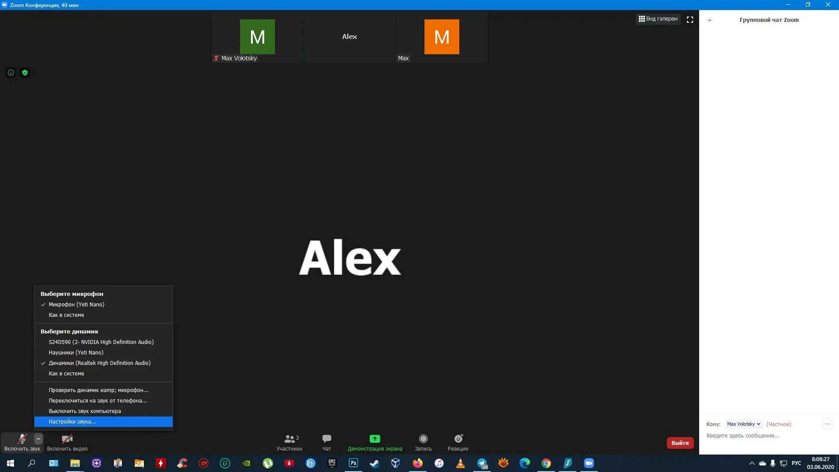The height and width of the screenshot is (472, 839).
Task: Open the Max Volotsky recipient dropdown
Action: [743, 424]
